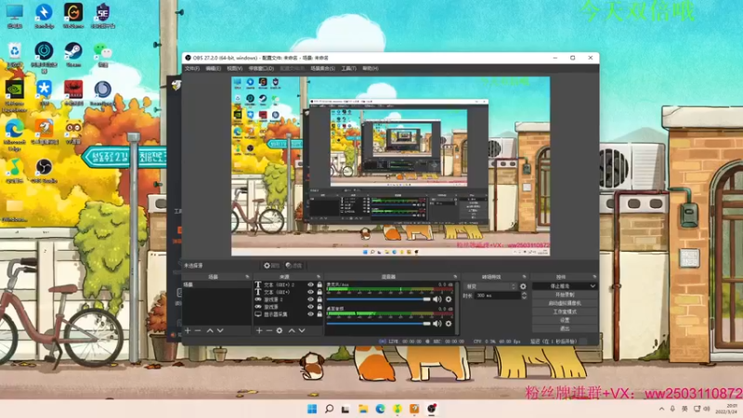The image size is (743, 418).
Task: Click the Start Recording (开始录制) button
Action: pyautogui.click(x=565, y=294)
